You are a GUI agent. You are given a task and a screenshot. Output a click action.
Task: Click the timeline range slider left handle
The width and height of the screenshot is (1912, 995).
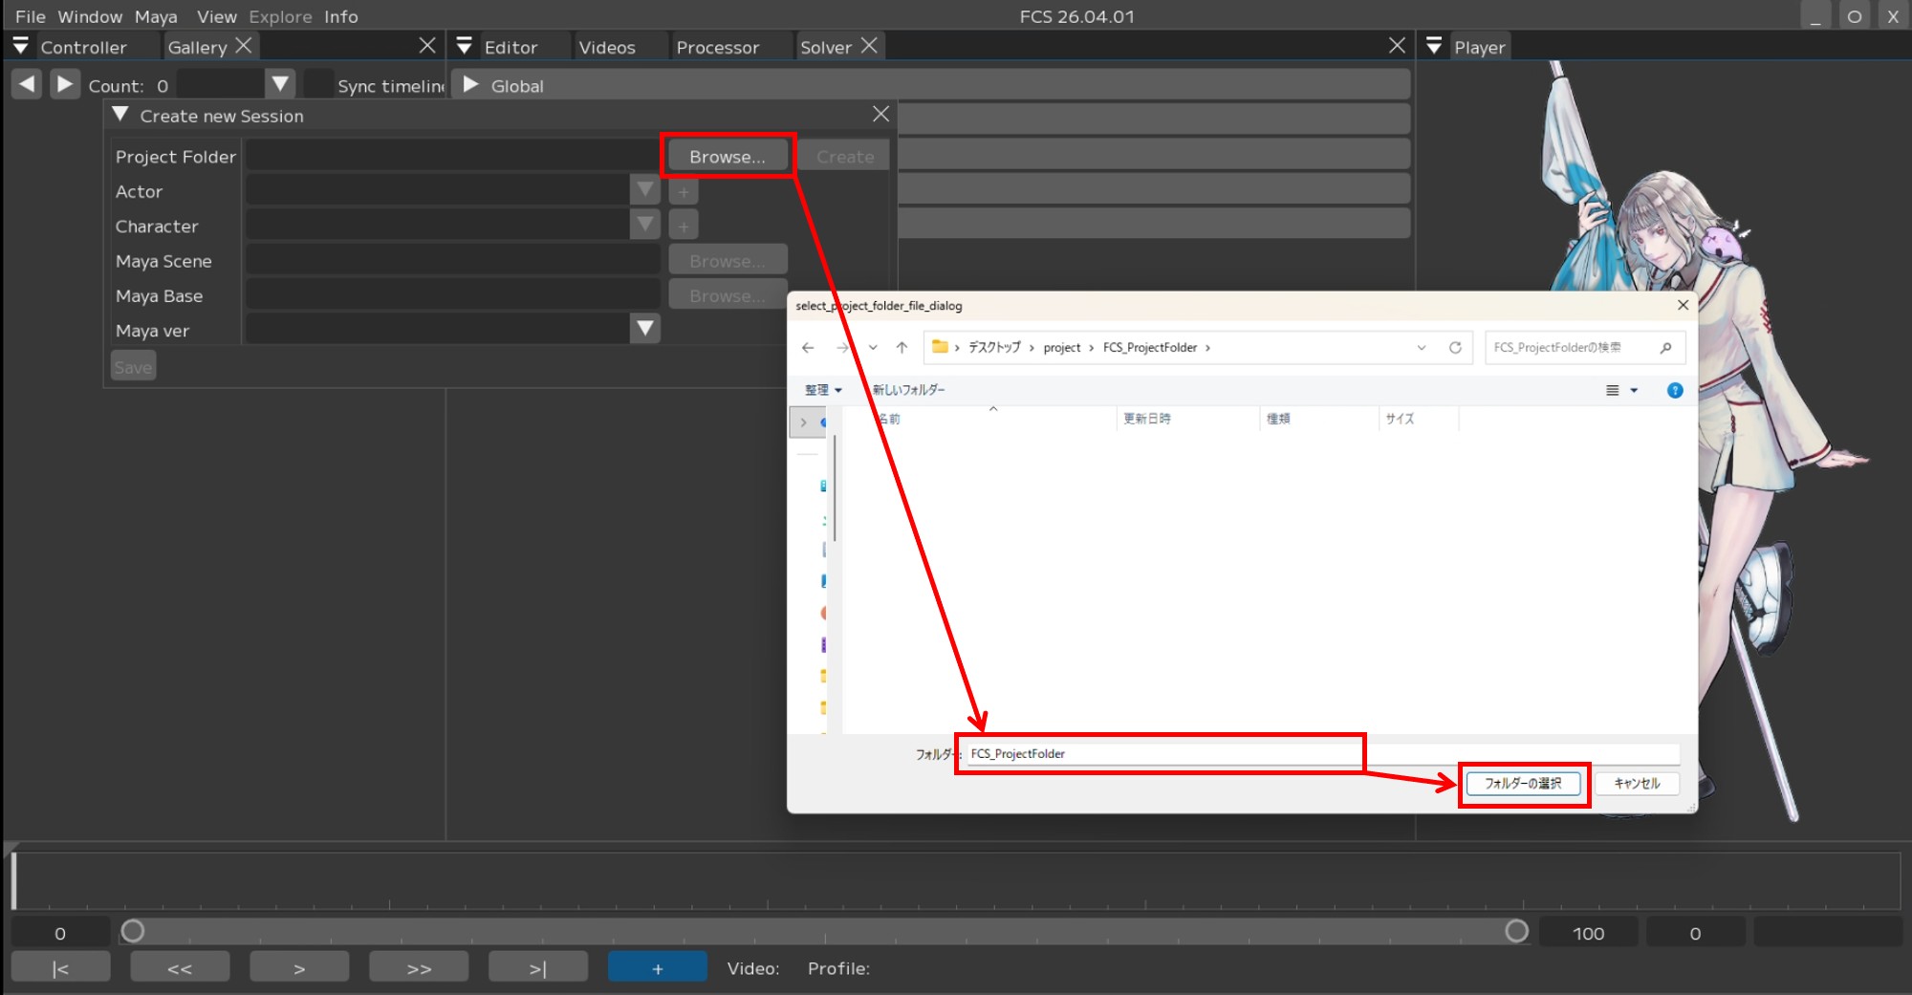(x=133, y=931)
